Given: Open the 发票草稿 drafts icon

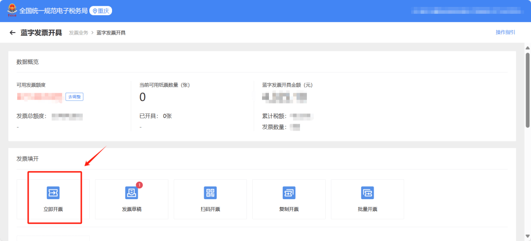Looking at the screenshot, I should (132, 193).
